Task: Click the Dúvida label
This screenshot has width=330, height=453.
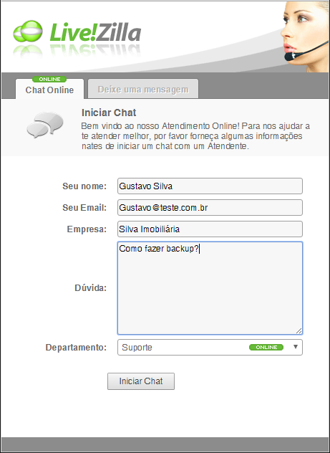Action: click(91, 288)
